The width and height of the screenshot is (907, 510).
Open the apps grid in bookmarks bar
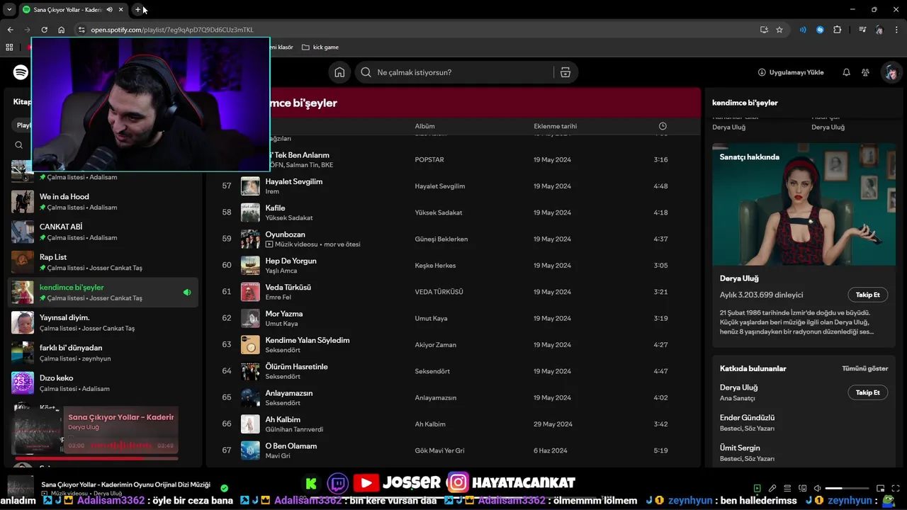tap(9, 47)
